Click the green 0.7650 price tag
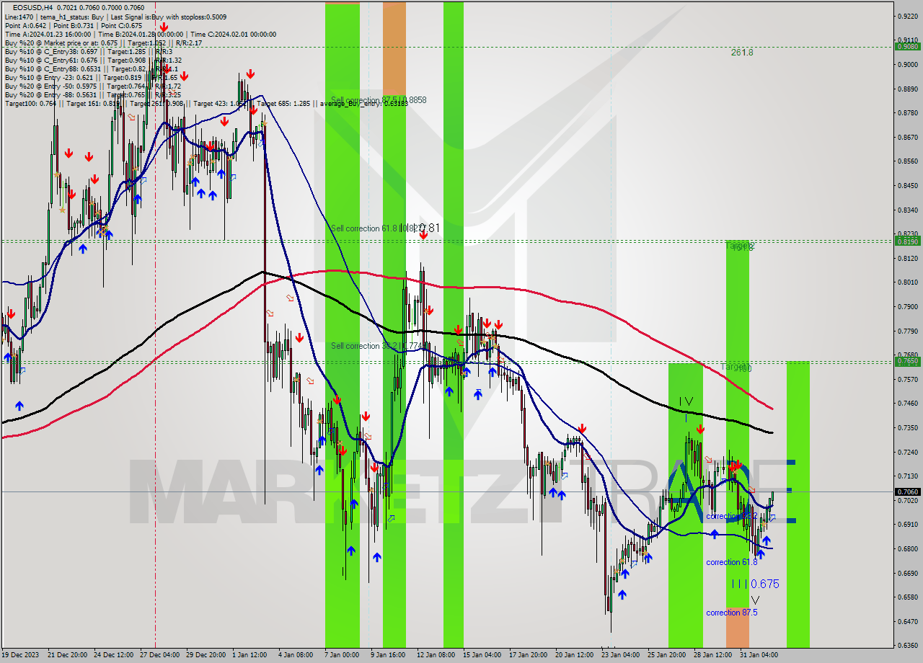This screenshot has height=663, width=923. point(907,361)
